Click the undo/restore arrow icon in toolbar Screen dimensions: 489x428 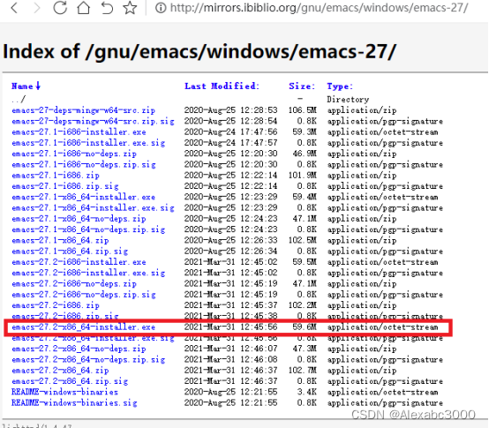click(107, 7)
